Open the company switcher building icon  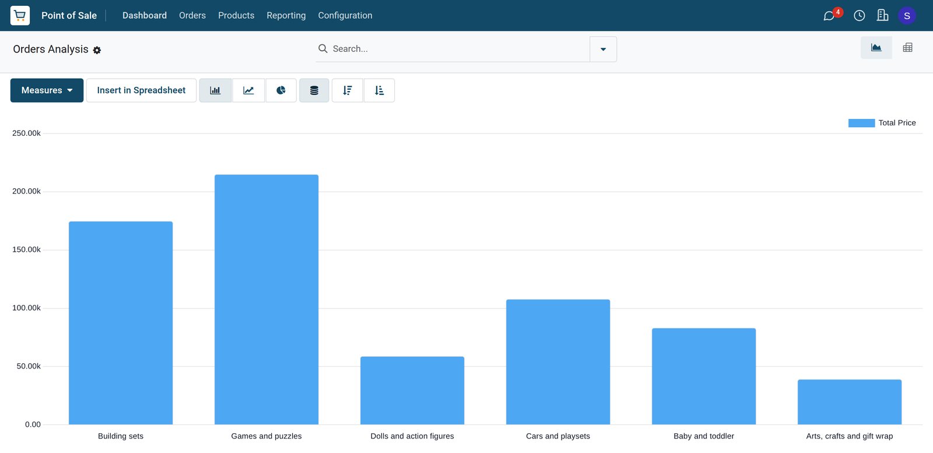[x=883, y=15]
